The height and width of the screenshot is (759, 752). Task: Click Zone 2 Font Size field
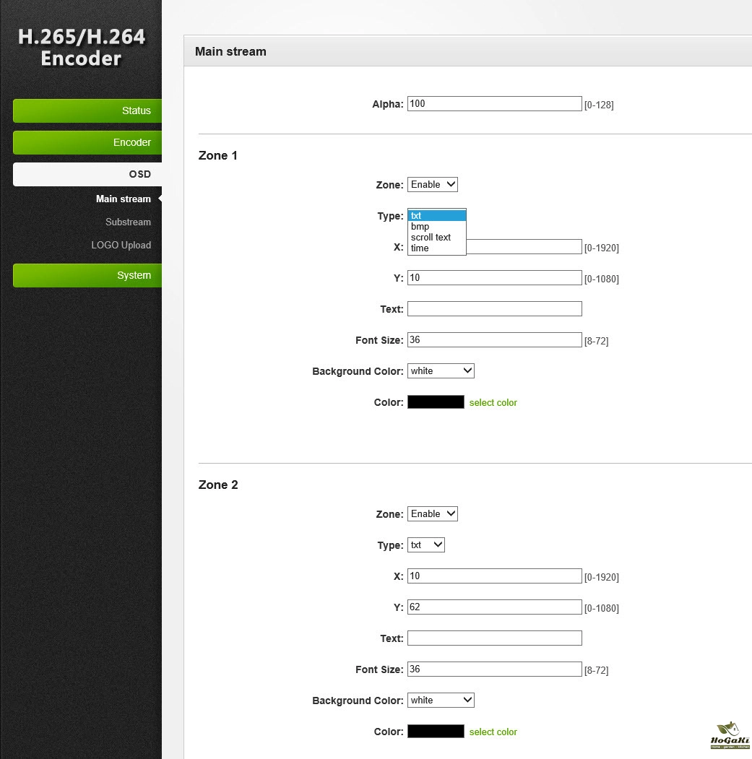point(494,669)
